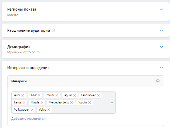Open help tooltip next to Расширение аудитории

pyautogui.click(x=53, y=30)
